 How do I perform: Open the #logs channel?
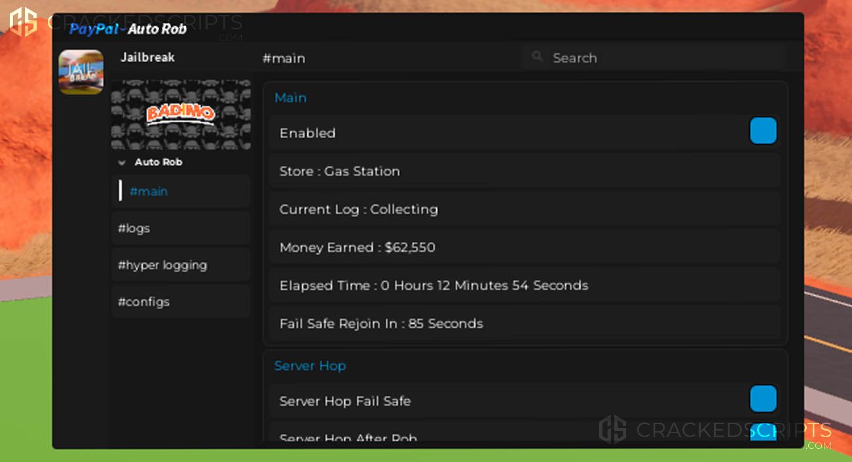[x=181, y=228]
